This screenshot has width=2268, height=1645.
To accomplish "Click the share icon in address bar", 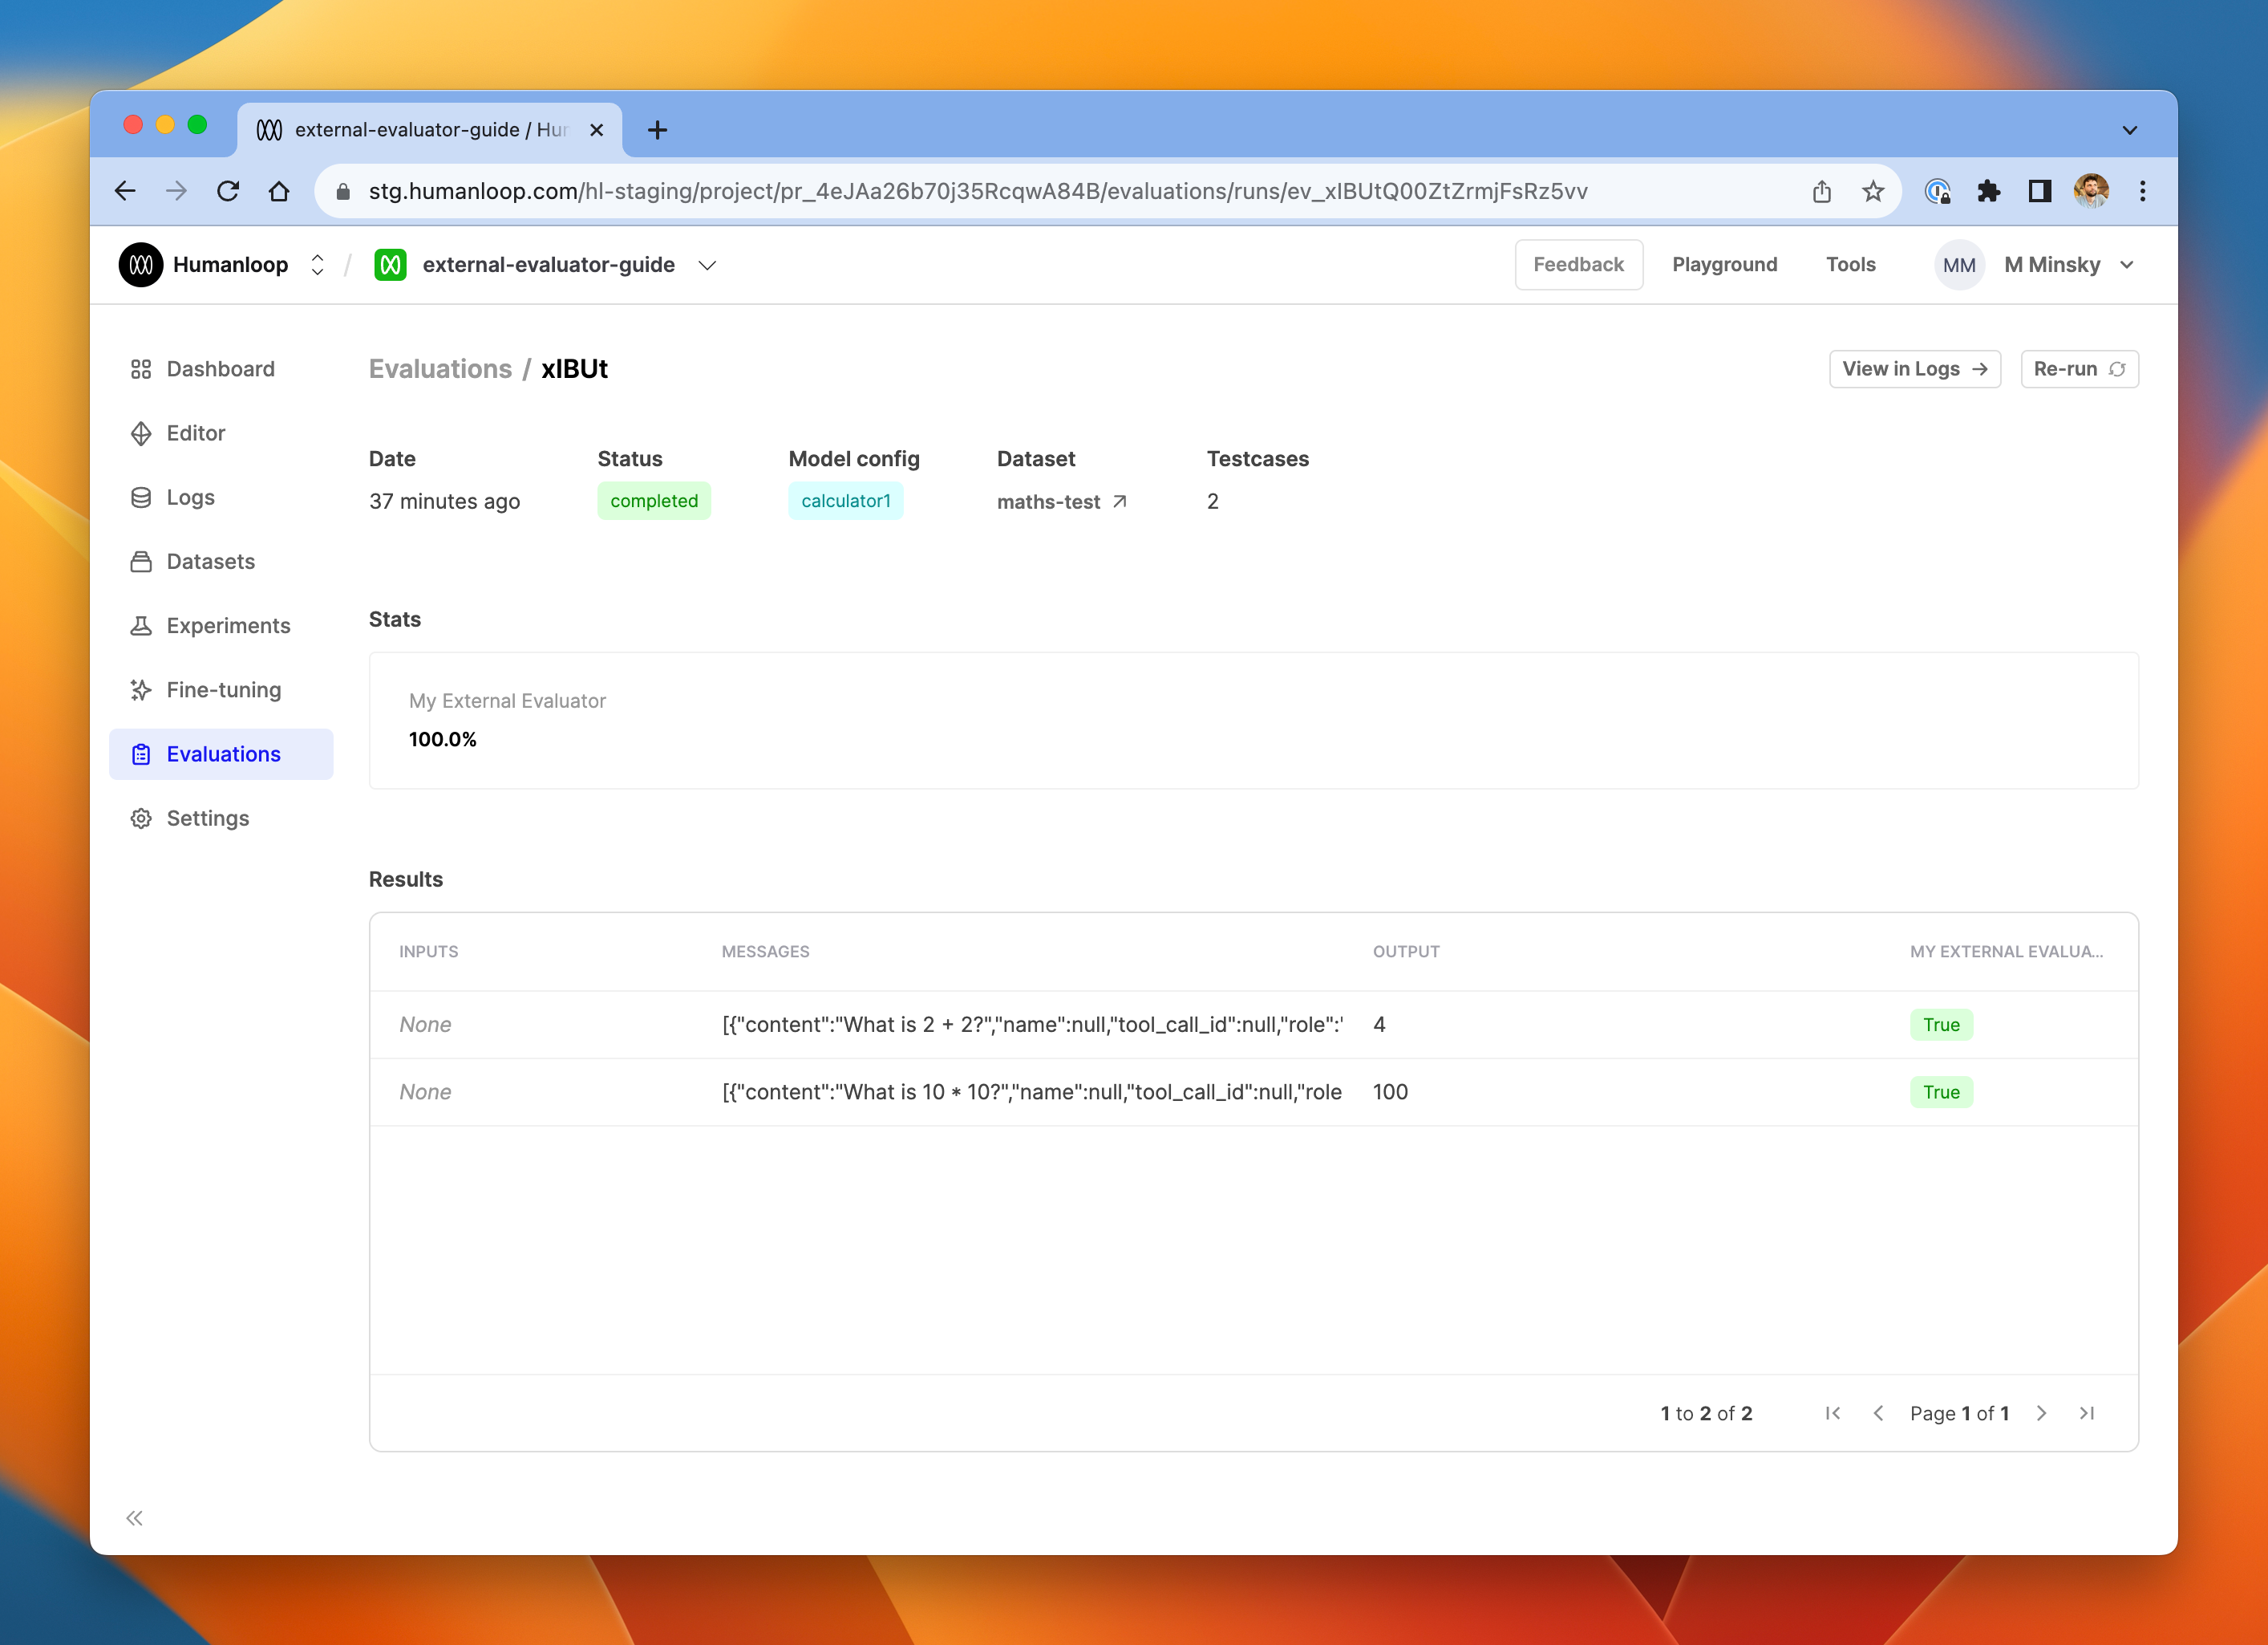I will click(1821, 191).
